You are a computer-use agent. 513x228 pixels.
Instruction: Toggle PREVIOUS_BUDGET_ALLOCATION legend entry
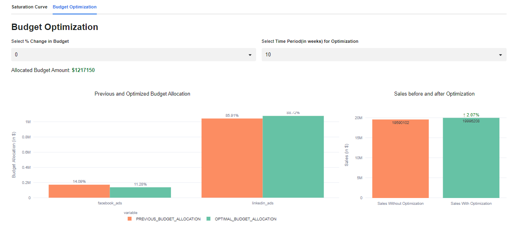click(168, 219)
